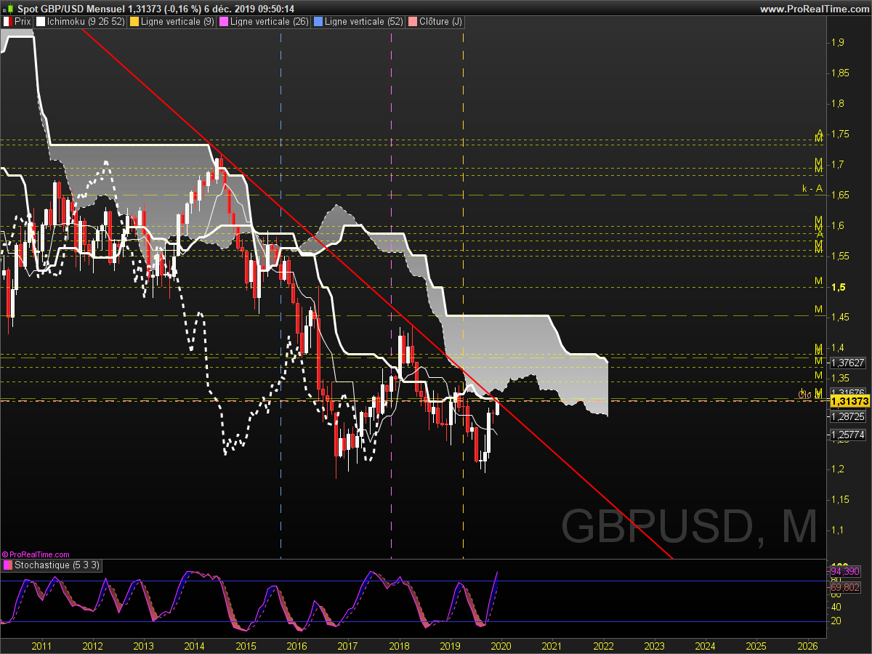Open the Stochastique (5 3 3) label
This screenshot has width=872, height=654.
pyautogui.click(x=57, y=565)
